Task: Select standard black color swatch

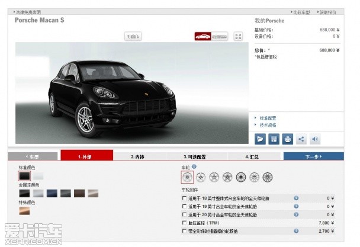Action: click(x=24, y=176)
